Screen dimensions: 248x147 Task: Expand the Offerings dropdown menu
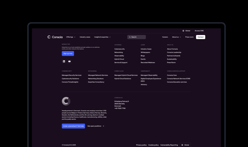point(71,37)
